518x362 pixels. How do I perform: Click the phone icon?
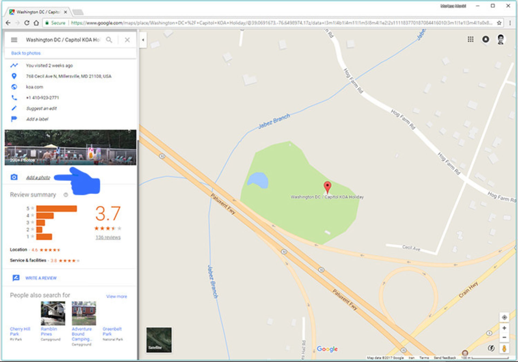click(x=14, y=98)
